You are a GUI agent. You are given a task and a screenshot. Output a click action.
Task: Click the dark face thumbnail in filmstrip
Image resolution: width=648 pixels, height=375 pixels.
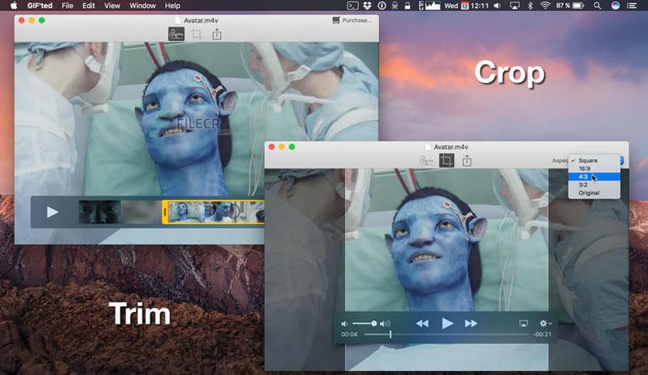point(99,212)
